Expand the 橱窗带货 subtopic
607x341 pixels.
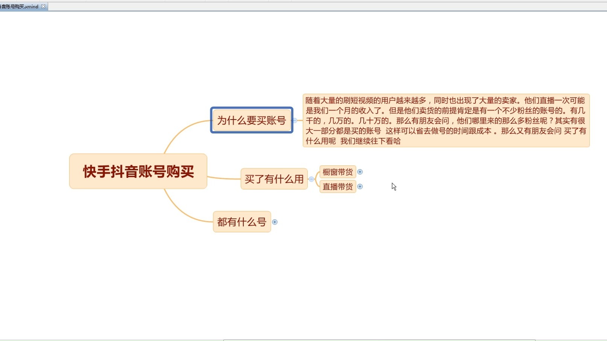click(360, 172)
